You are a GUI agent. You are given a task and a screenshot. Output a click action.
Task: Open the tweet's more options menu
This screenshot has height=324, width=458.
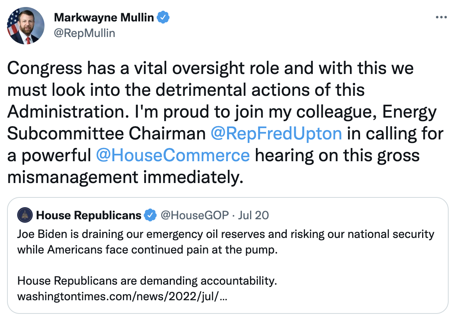(x=441, y=18)
